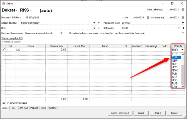This screenshot has height=119, width=187.
Task: Click currency list scrollbar down arrow
Action: coord(183,87)
